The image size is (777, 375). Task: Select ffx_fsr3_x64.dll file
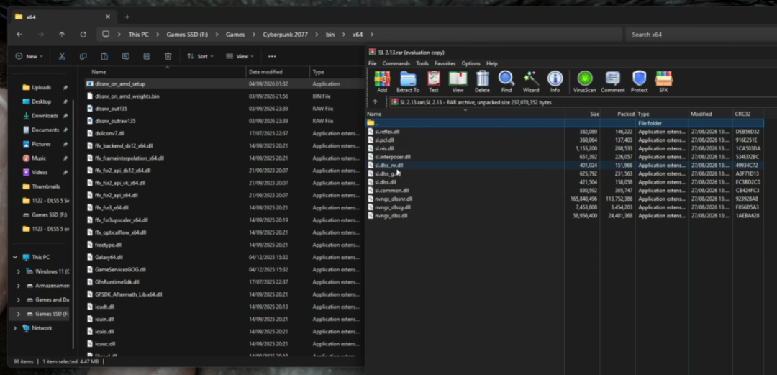click(112, 208)
